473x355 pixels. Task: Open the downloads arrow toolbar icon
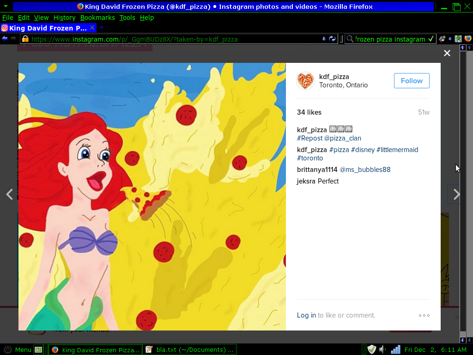[x=450, y=39]
